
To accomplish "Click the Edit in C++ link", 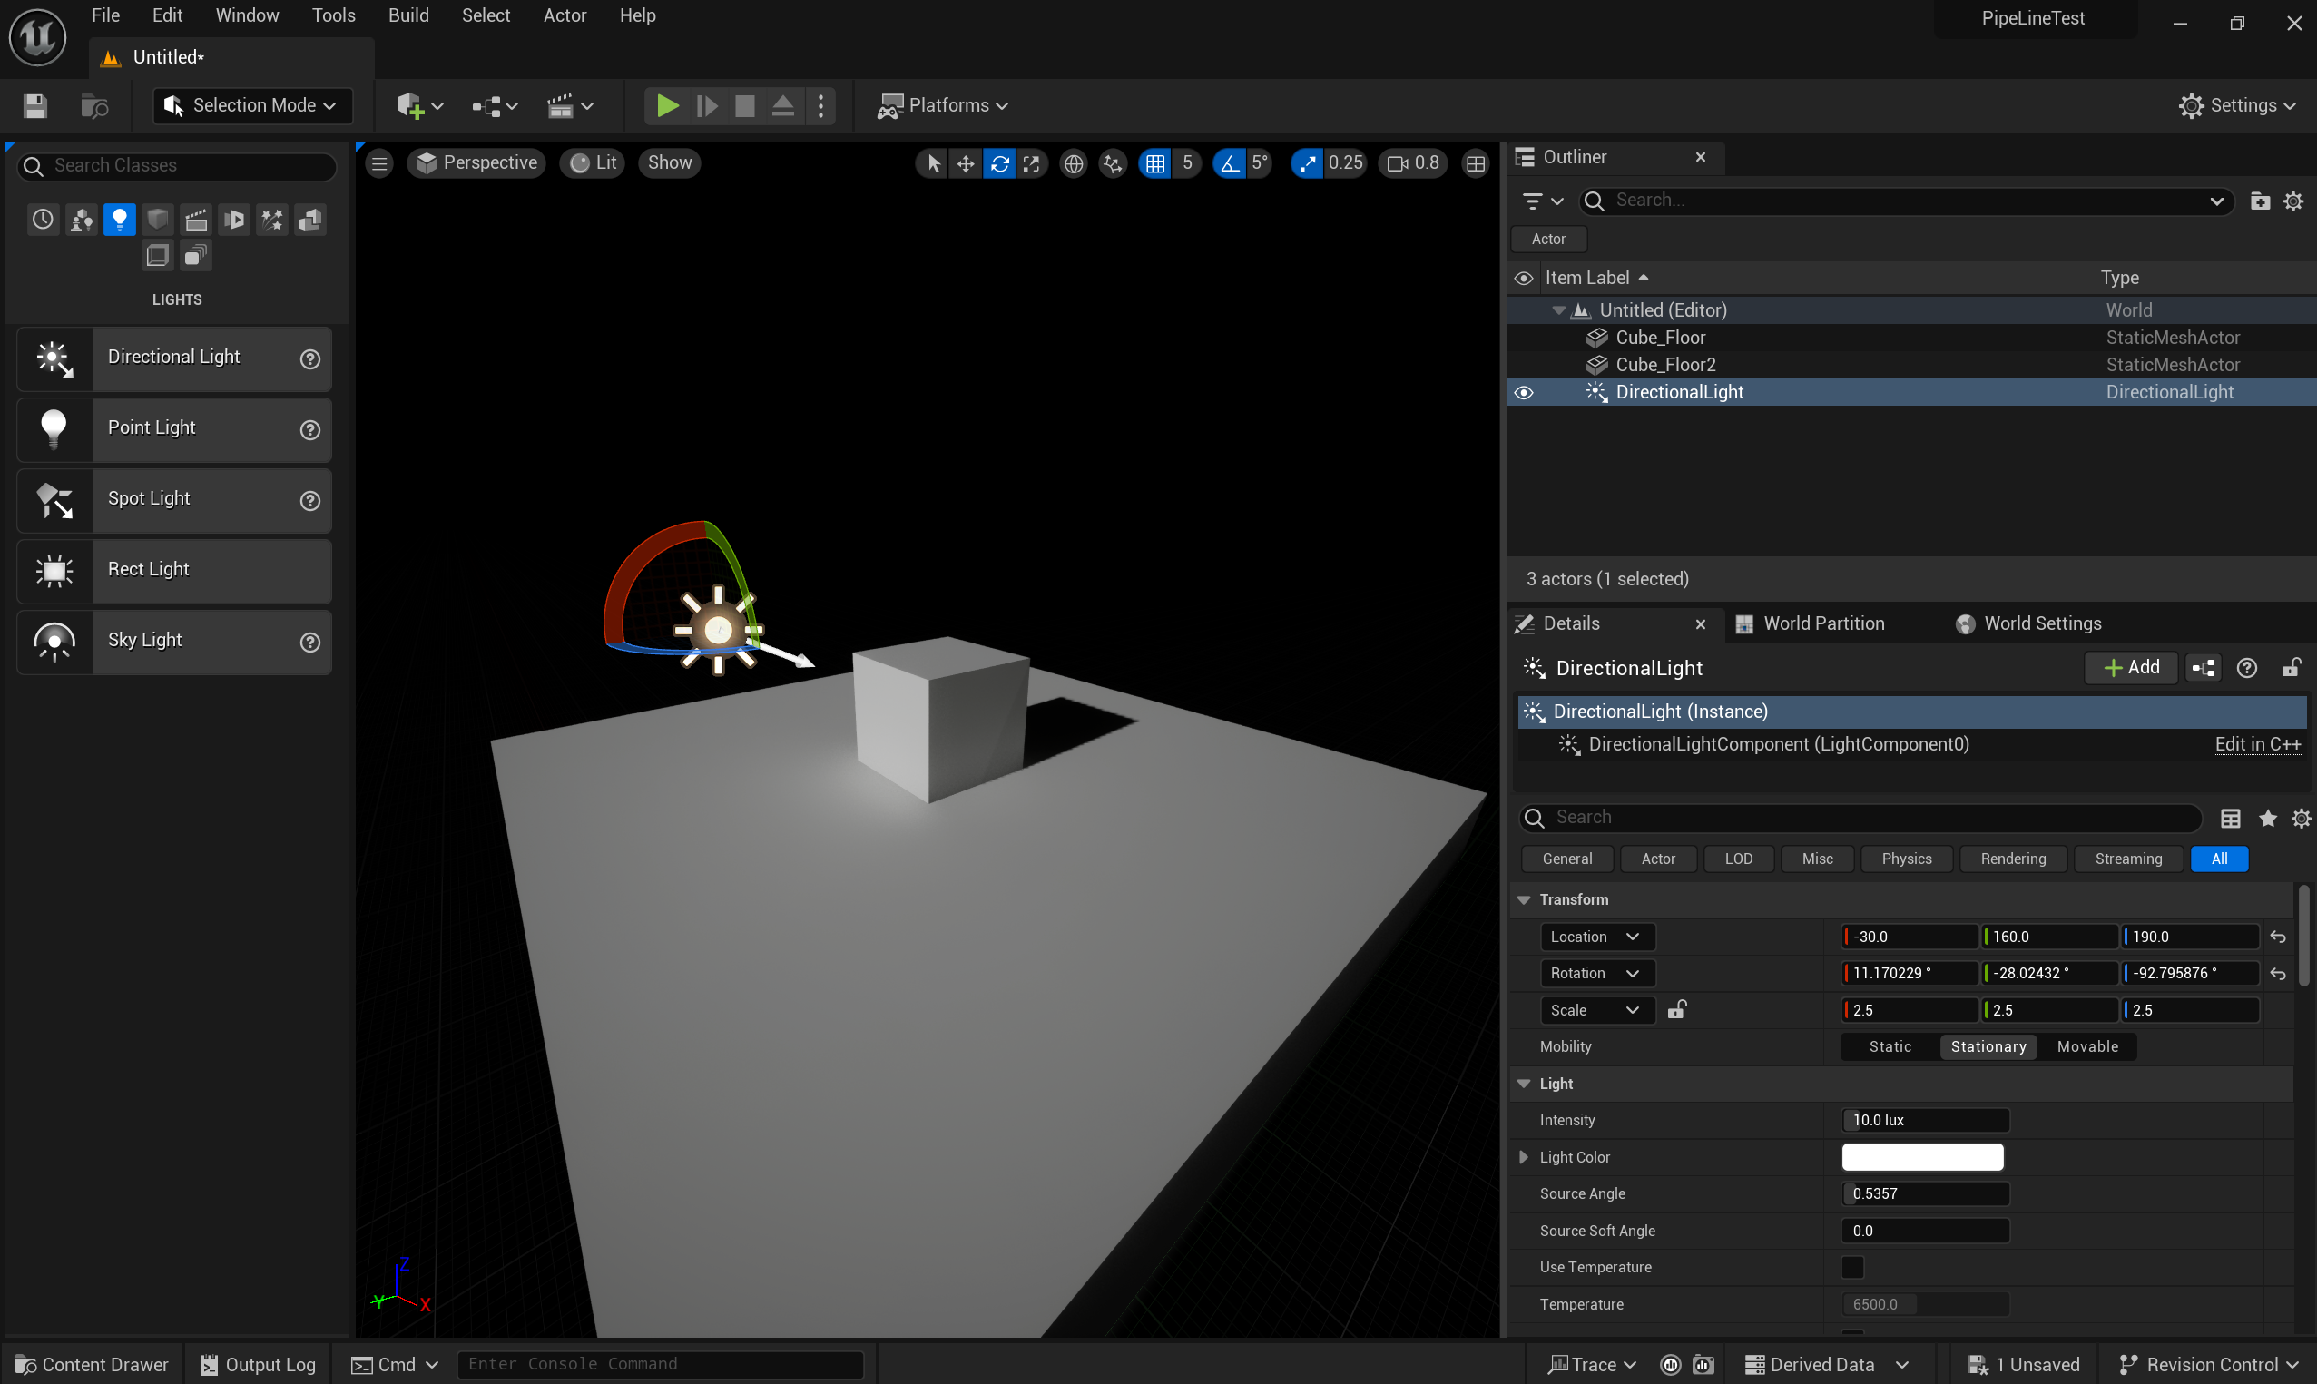I will tap(2257, 744).
